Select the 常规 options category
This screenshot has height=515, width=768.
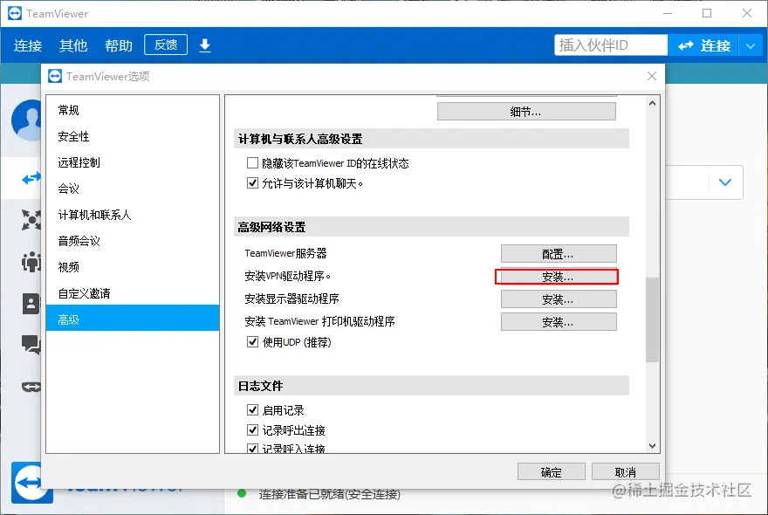tap(133, 110)
